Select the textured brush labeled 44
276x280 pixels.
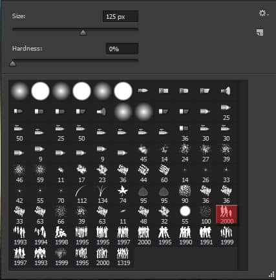(x=143, y=174)
